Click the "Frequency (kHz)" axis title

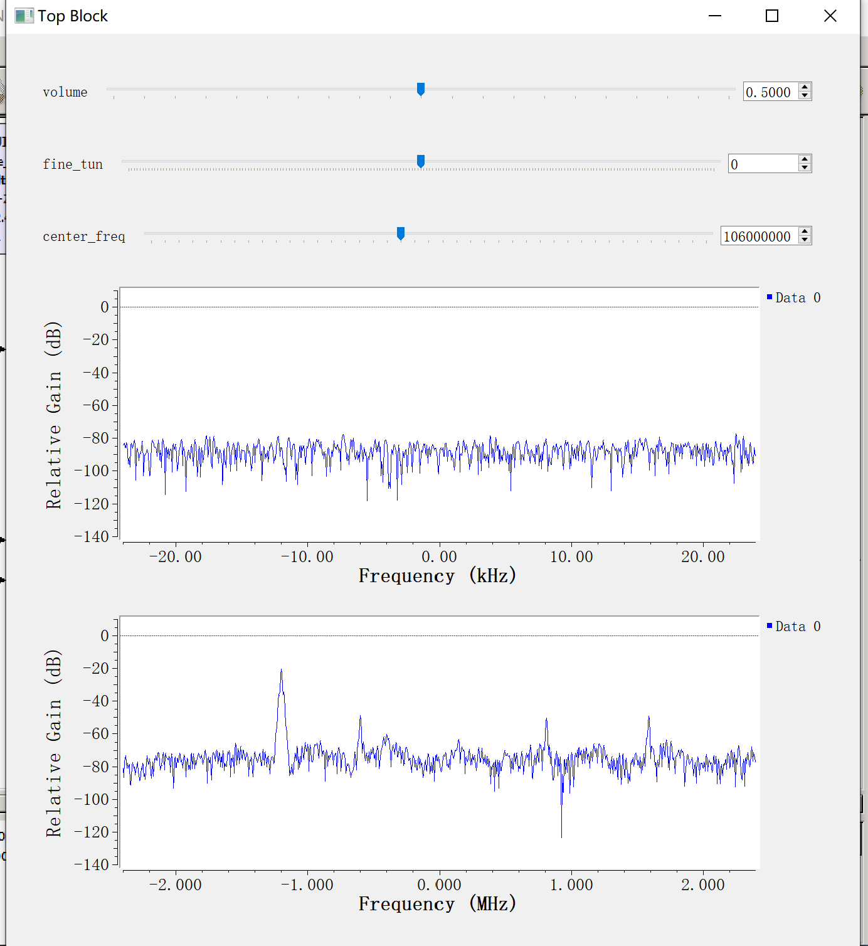coord(438,575)
